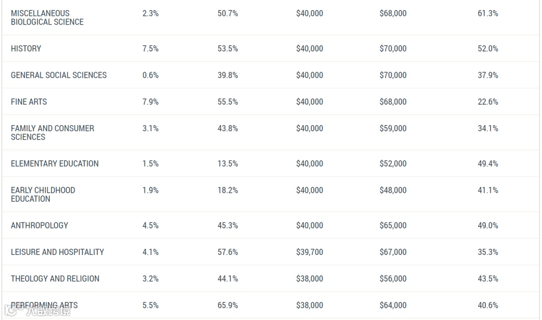The height and width of the screenshot is (320, 542).
Task: Select the $48,000 cell for Early Childhood Education
Action: click(x=393, y=190)
